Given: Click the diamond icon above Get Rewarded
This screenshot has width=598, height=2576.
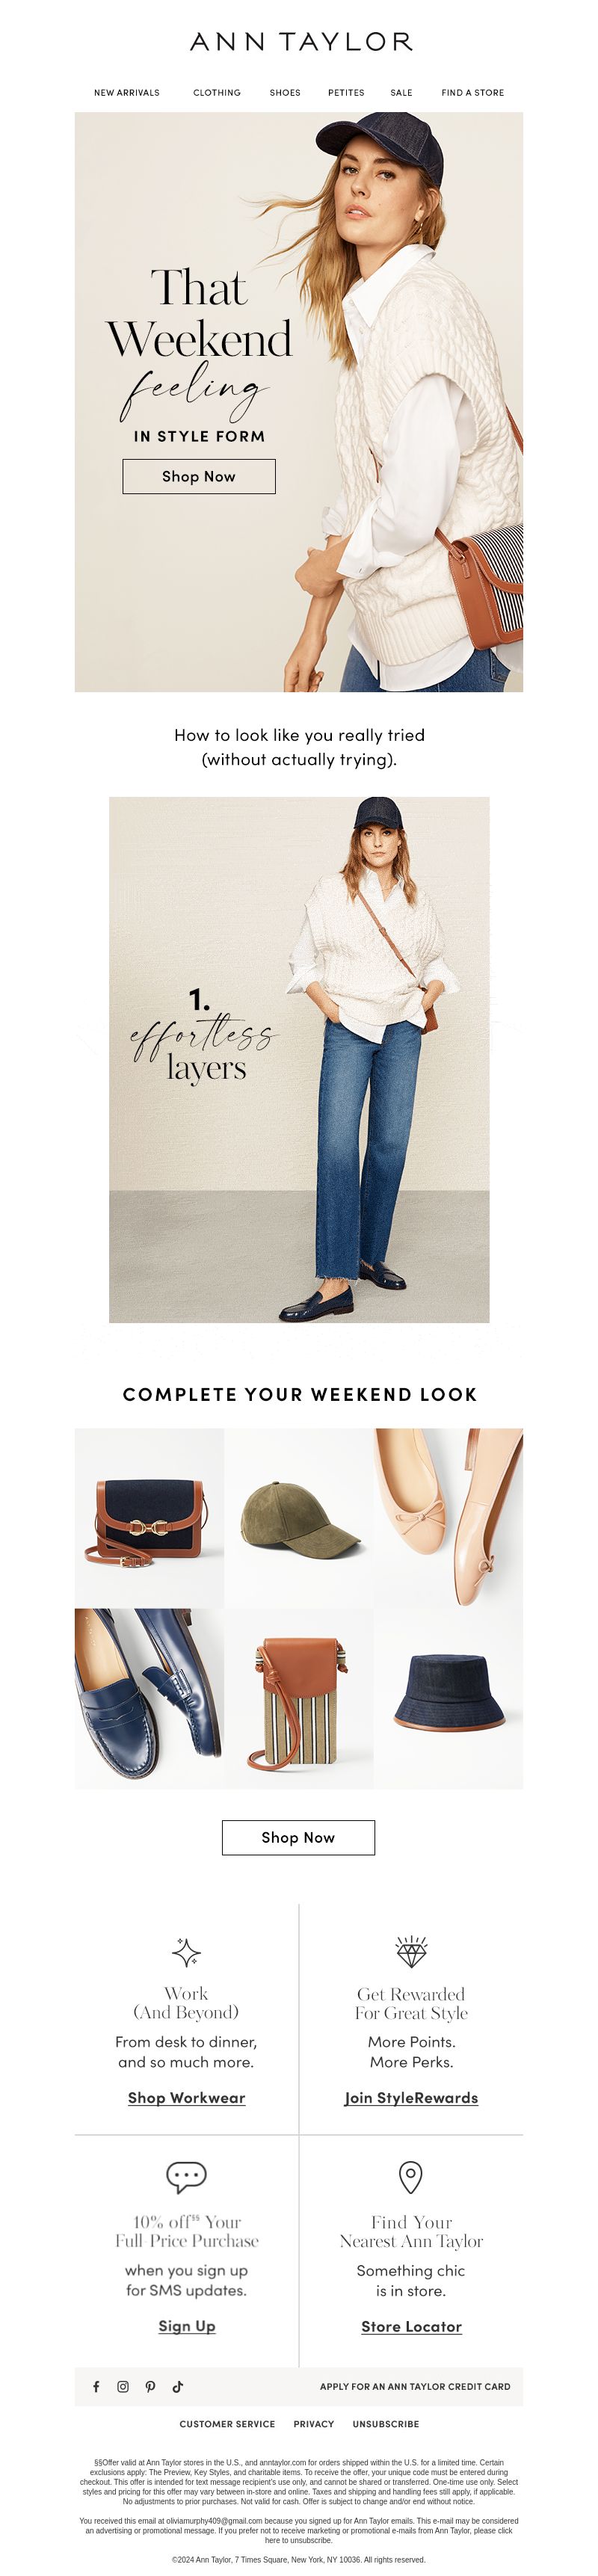Looking at the screenshot, I should 411,1951.
